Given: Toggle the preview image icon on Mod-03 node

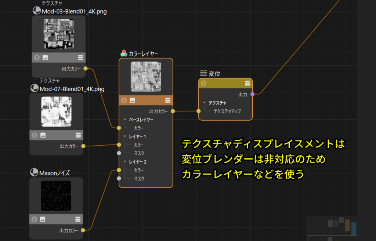Looking at the screenshot, I should click(45, 57).
